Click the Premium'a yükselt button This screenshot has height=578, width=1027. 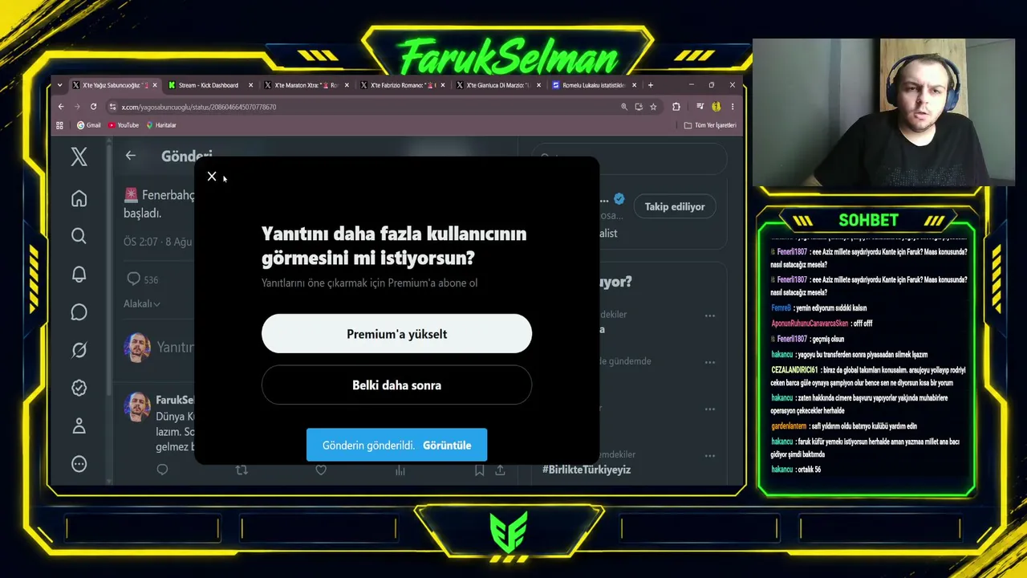pos(396,334)
